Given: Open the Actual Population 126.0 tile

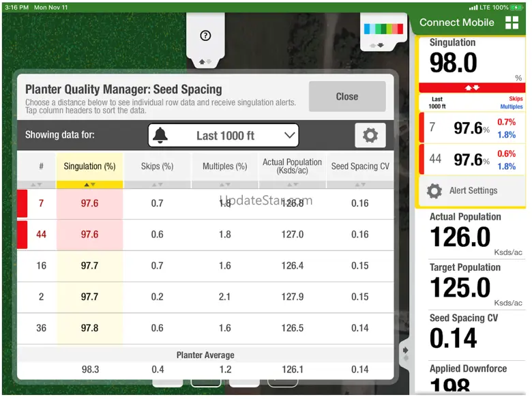Looking at the screenshot, I should tap(472, 234).
